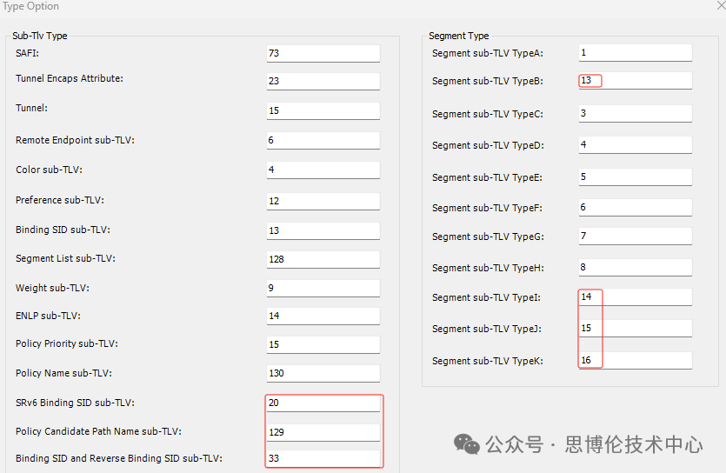Select the Tunnel Encaps Attribute value field
726x473 pixels.
(x=323, y=82)
